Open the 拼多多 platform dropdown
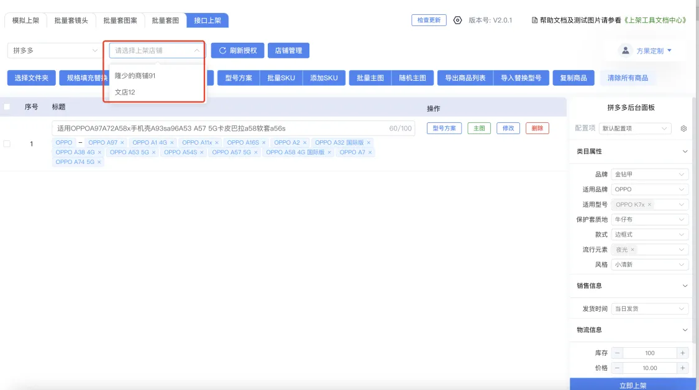 (54, 50)
